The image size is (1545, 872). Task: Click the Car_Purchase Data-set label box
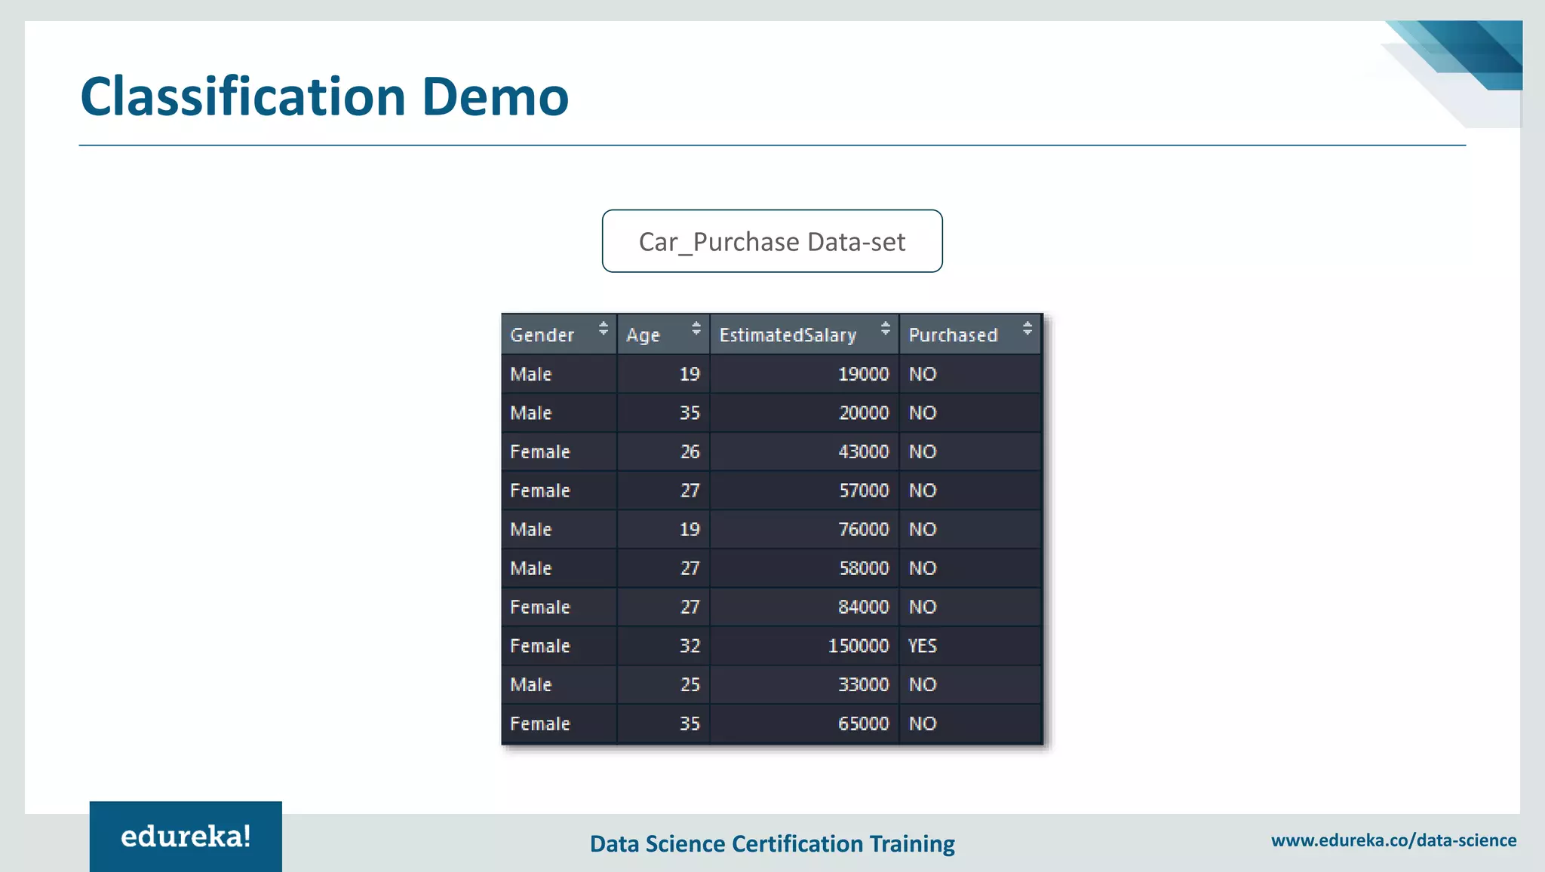tap(772, 241)
